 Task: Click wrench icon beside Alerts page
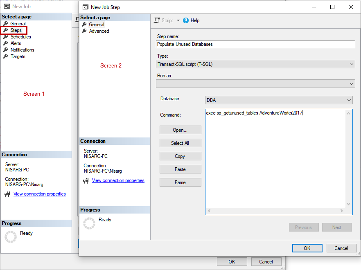(x=6, y=43)
